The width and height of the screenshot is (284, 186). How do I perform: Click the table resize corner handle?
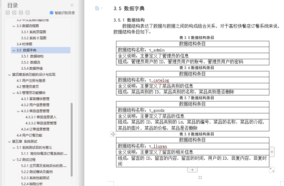[272, 170]
